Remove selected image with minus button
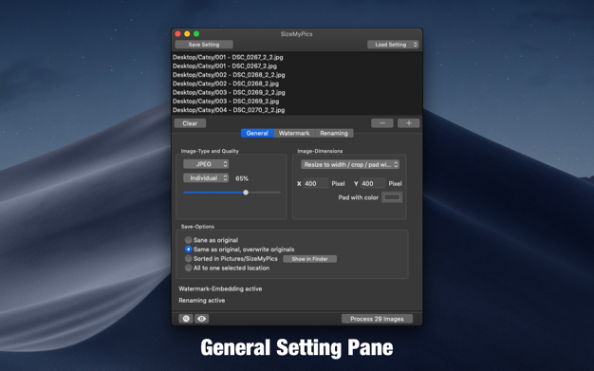 click(382, 123)
